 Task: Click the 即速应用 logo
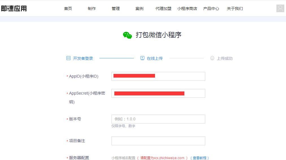14,8
